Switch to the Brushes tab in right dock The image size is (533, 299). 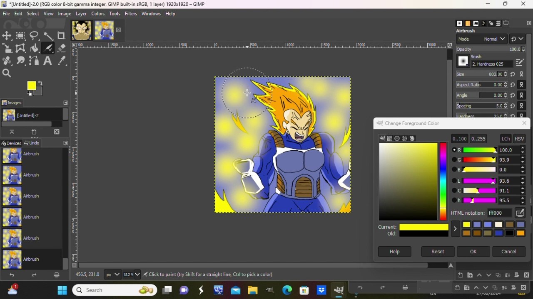(x=460, y=23)
